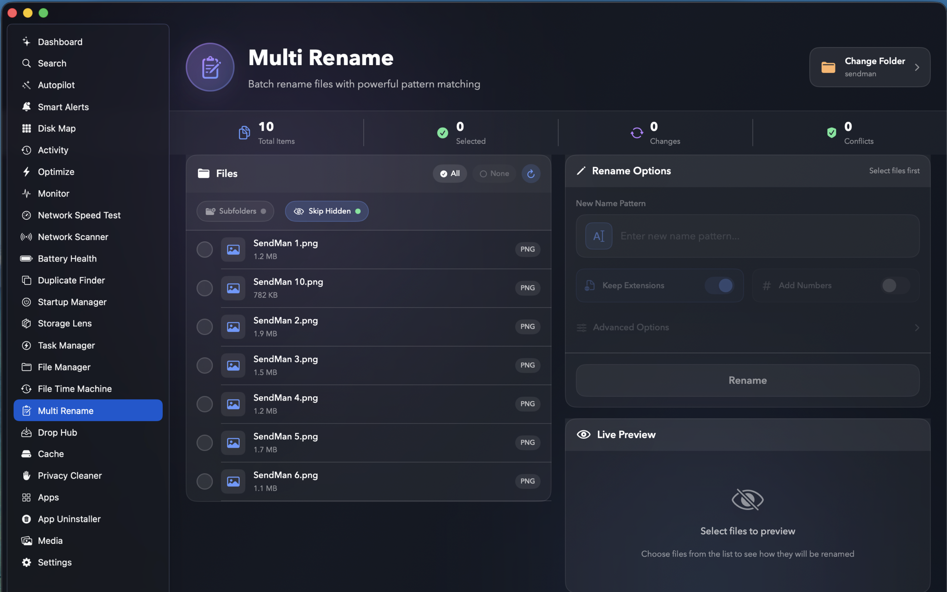Click the Autopilot wand icon

[x=26, y=85]
